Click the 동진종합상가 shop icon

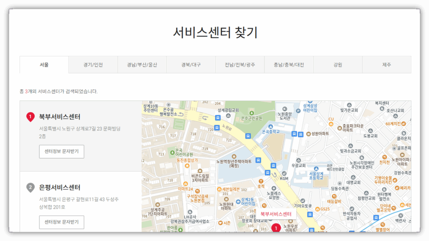click(x=187, y=165)
